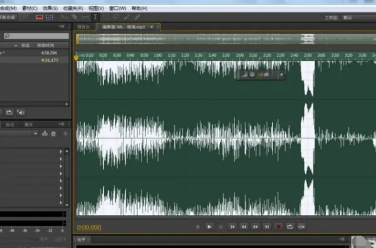Click the waveform overview navigator bar
Screen dimensions: 376x248
pos(226,39)
